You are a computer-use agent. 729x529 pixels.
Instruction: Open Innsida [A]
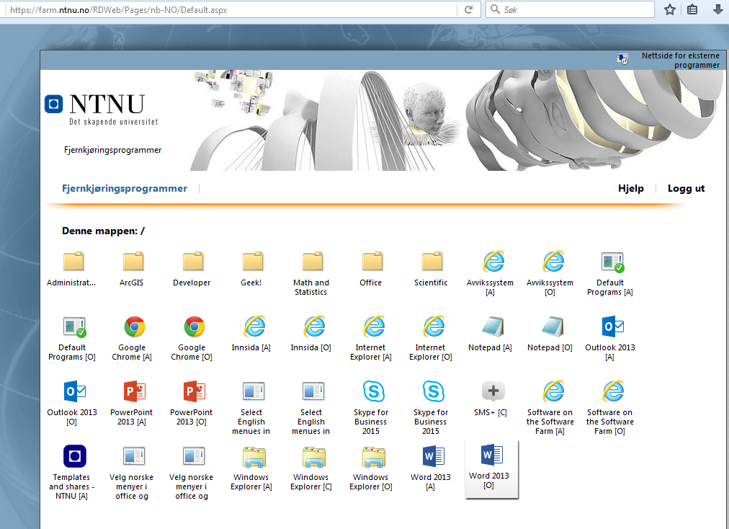(252, 334)
